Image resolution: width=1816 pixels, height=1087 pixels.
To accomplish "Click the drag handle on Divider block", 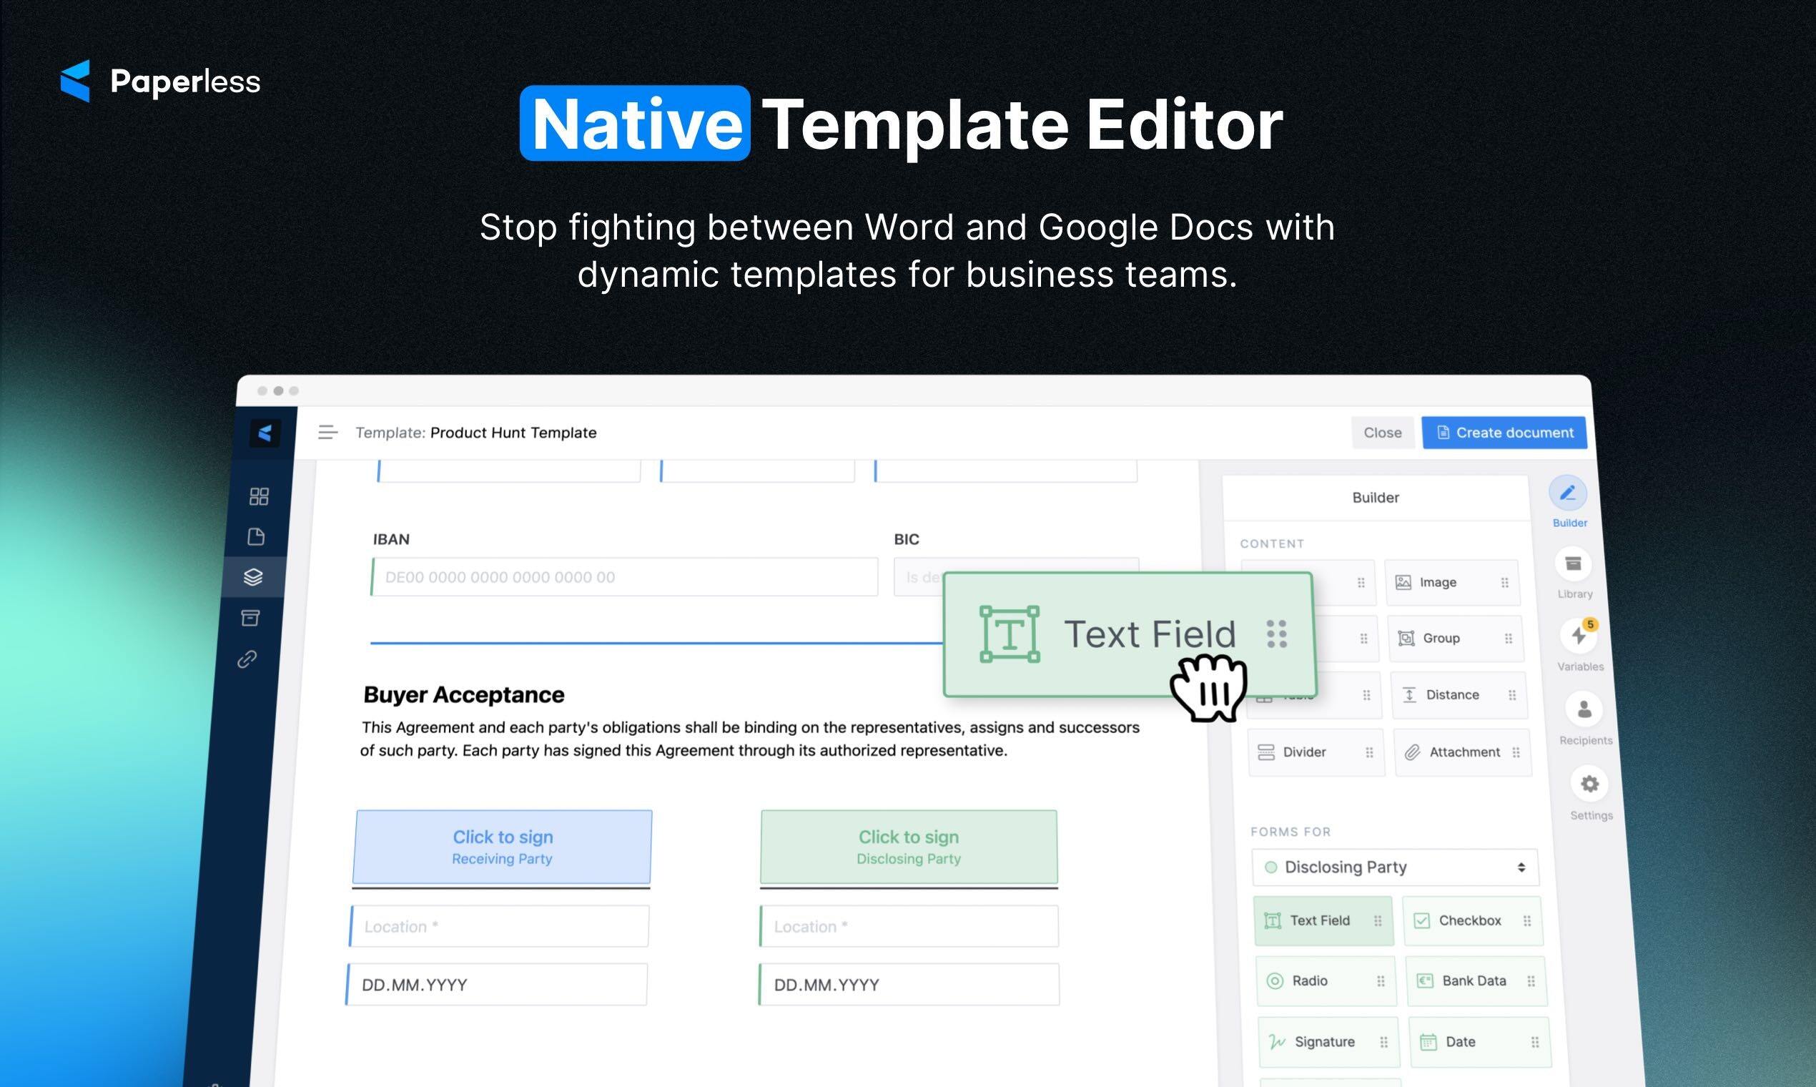I will click(1369, 752).
